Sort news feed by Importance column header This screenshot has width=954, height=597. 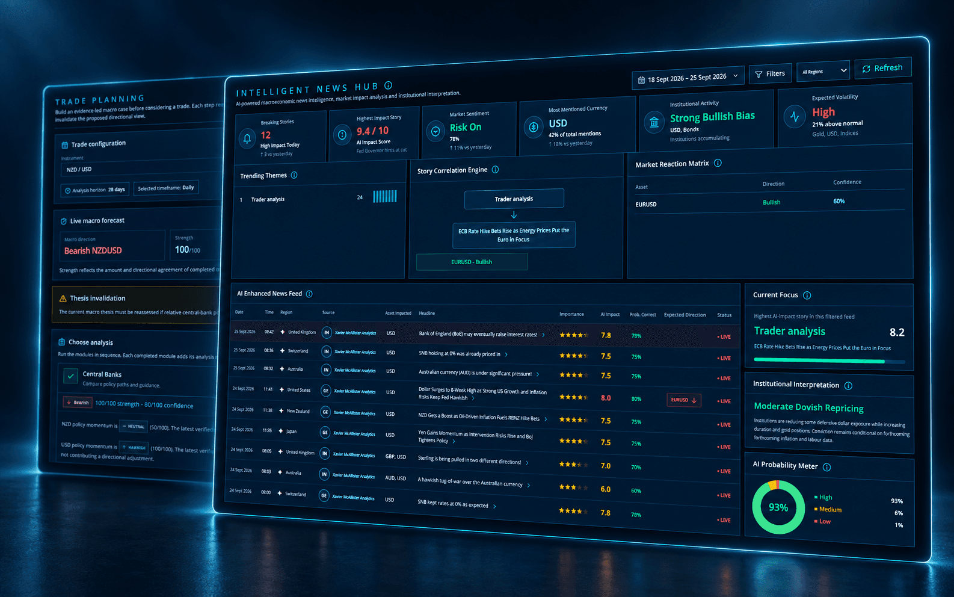571,314
